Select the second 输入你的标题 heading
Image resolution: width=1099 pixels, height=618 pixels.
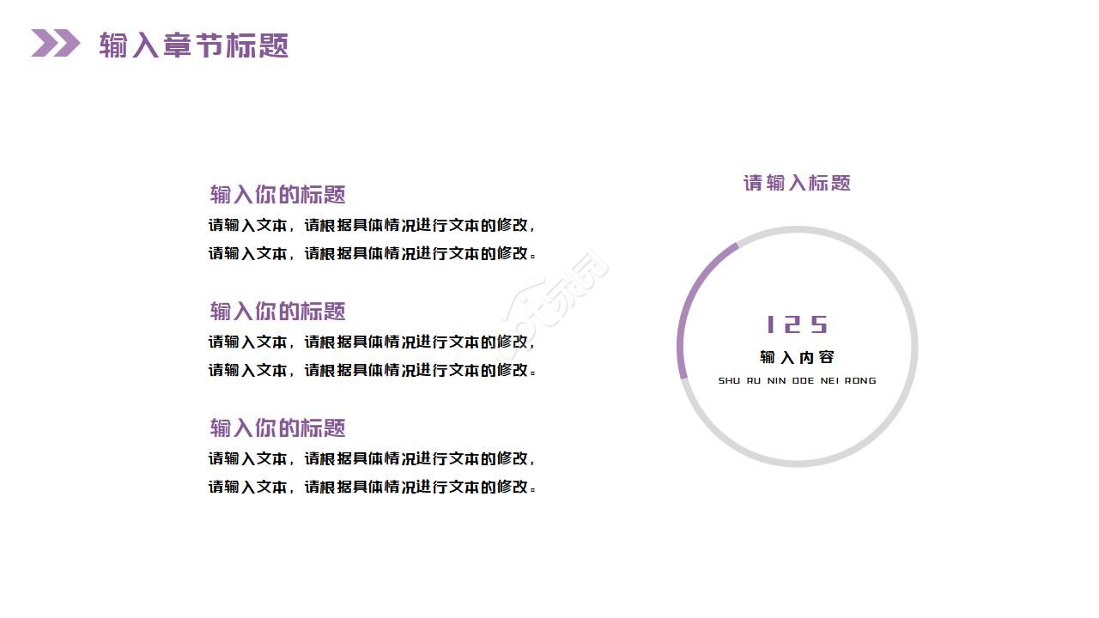tap(276, 312)
